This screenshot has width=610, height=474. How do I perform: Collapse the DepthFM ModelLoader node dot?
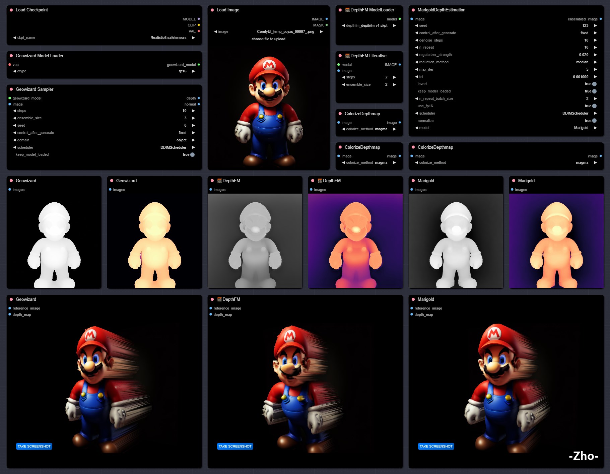point(340,10)
